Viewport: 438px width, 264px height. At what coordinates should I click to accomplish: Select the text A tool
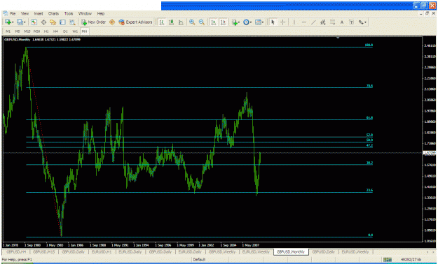tap(342, 22)
